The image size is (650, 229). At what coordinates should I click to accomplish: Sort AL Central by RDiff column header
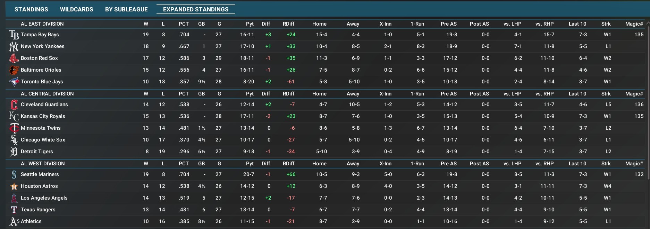tap(288, 94)
